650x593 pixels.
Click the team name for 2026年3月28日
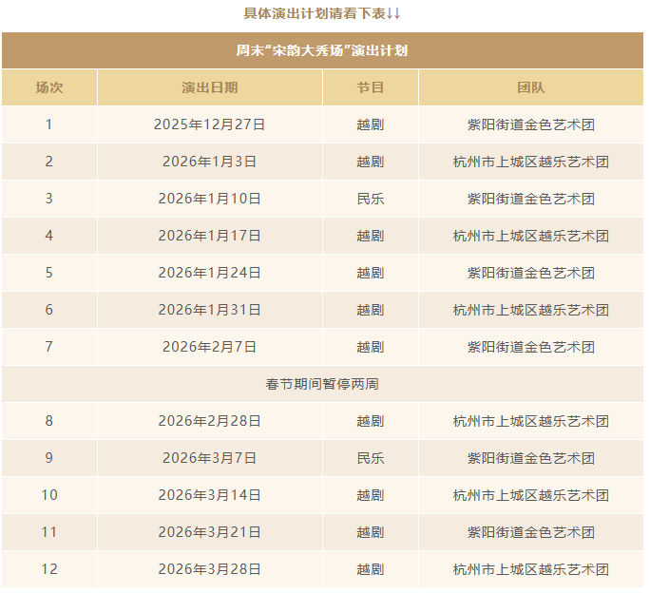coord(530,569)
